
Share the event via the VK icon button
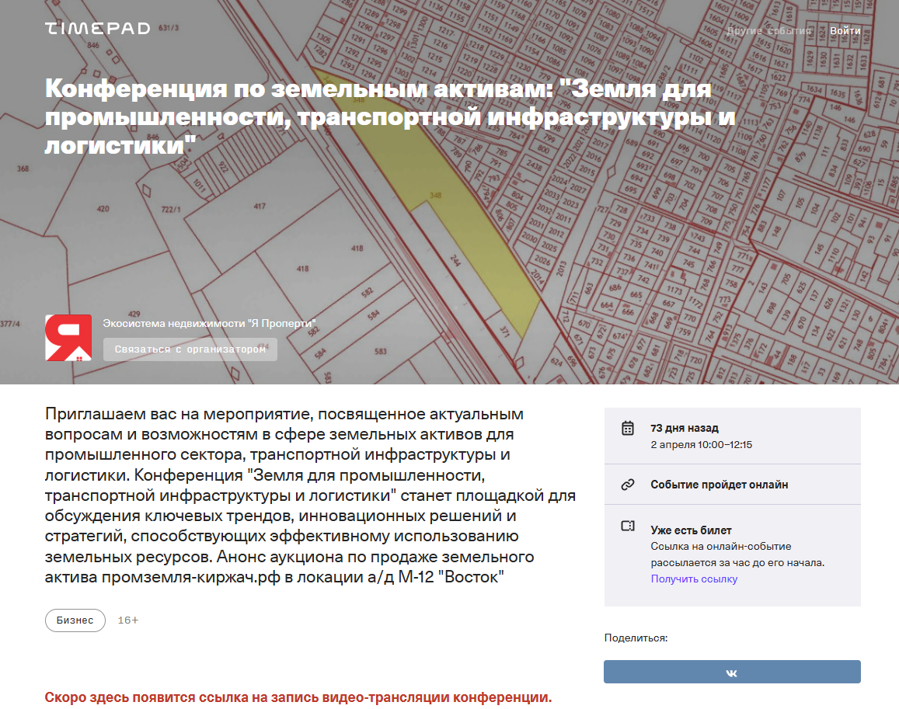(731, 672)
